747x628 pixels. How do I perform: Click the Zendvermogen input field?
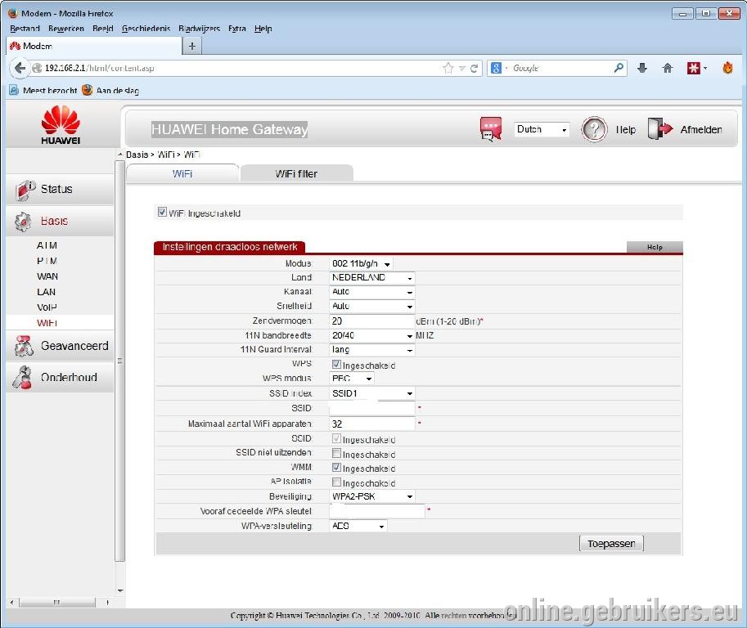371,321
